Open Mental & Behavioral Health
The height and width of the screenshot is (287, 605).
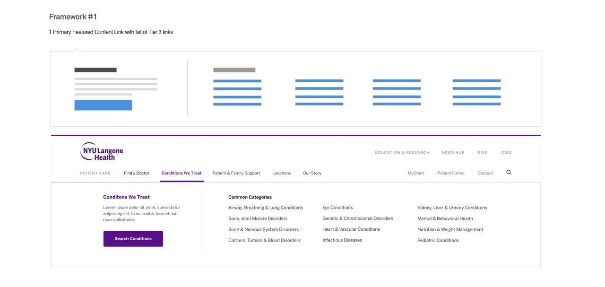click(445, 218)
